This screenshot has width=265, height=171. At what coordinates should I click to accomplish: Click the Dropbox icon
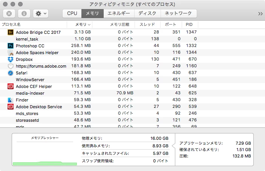coord(11,59)
